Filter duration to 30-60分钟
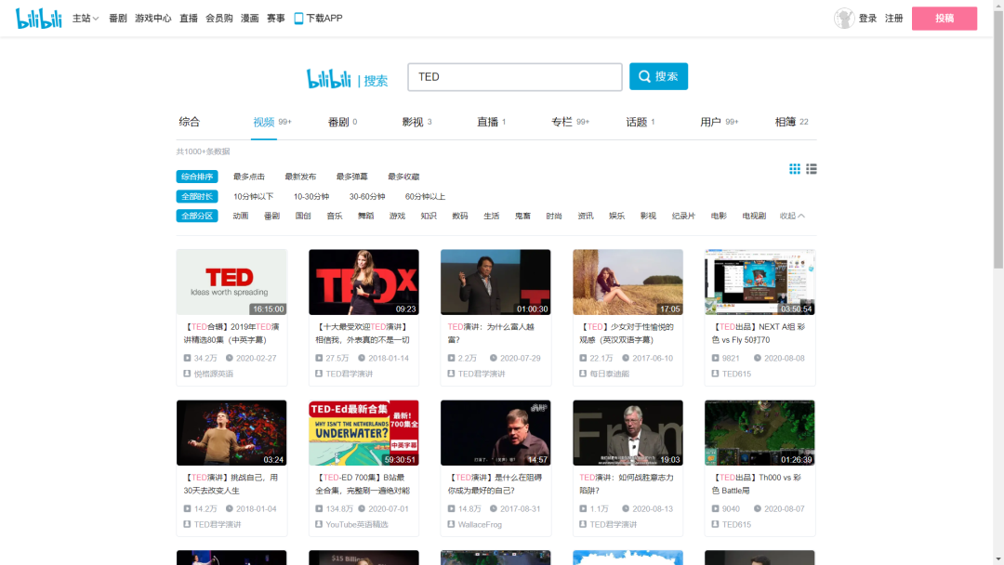 coord(367,196)
